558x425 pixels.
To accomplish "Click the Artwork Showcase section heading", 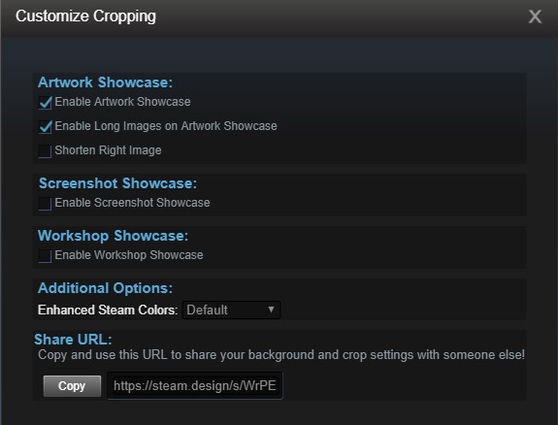I will click(106, 82).
